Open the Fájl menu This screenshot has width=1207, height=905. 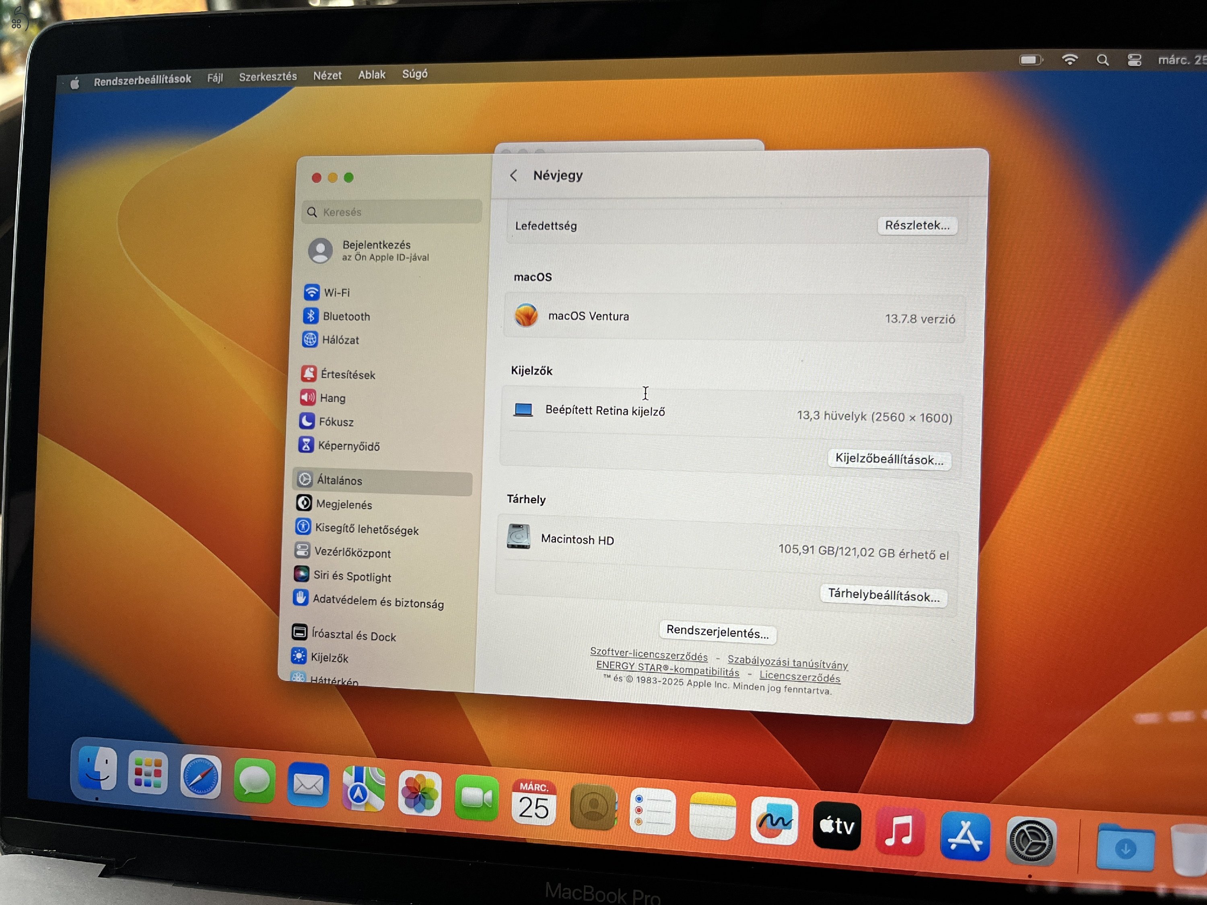[215, 77]
